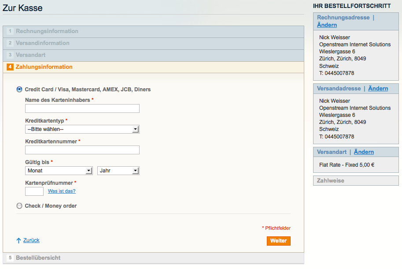Click the Zurück link
The image size is (402, 269).
(x=31, y=240)
